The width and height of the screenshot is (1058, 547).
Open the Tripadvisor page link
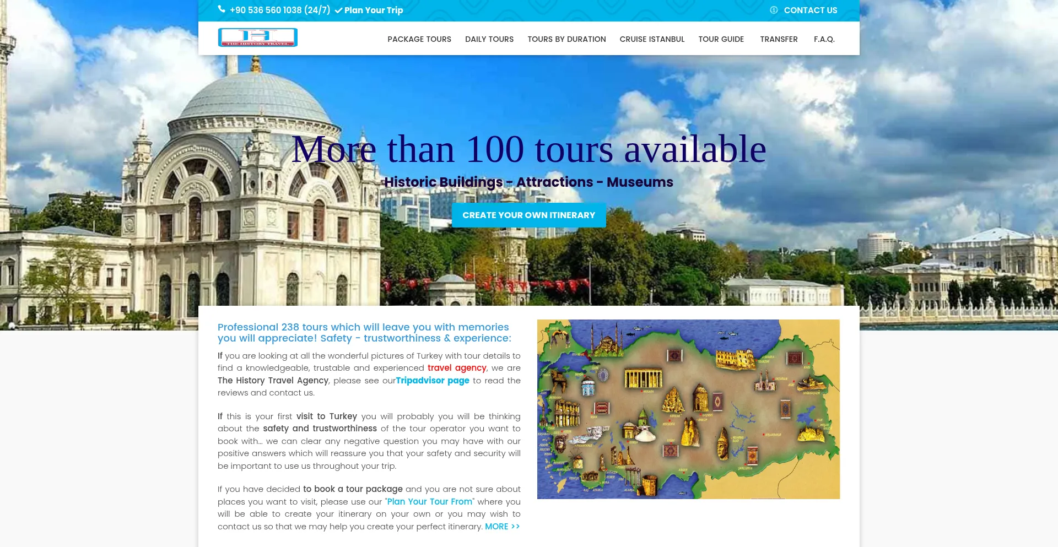433,381
